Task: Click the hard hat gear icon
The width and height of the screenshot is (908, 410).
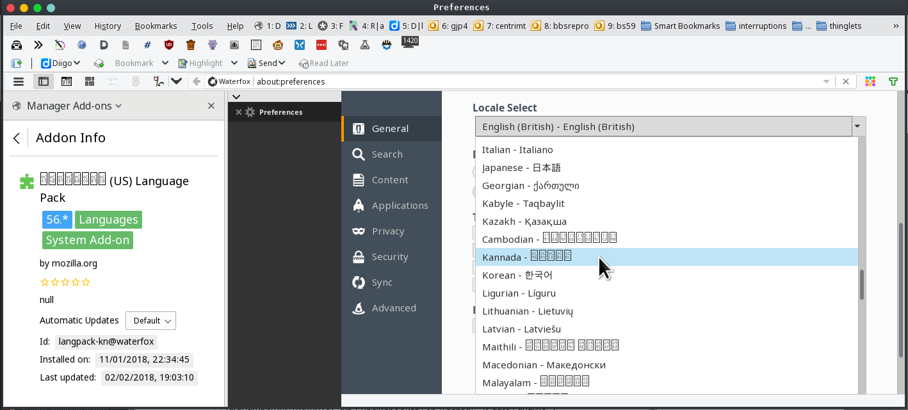Action: click(x=387, y=45)
